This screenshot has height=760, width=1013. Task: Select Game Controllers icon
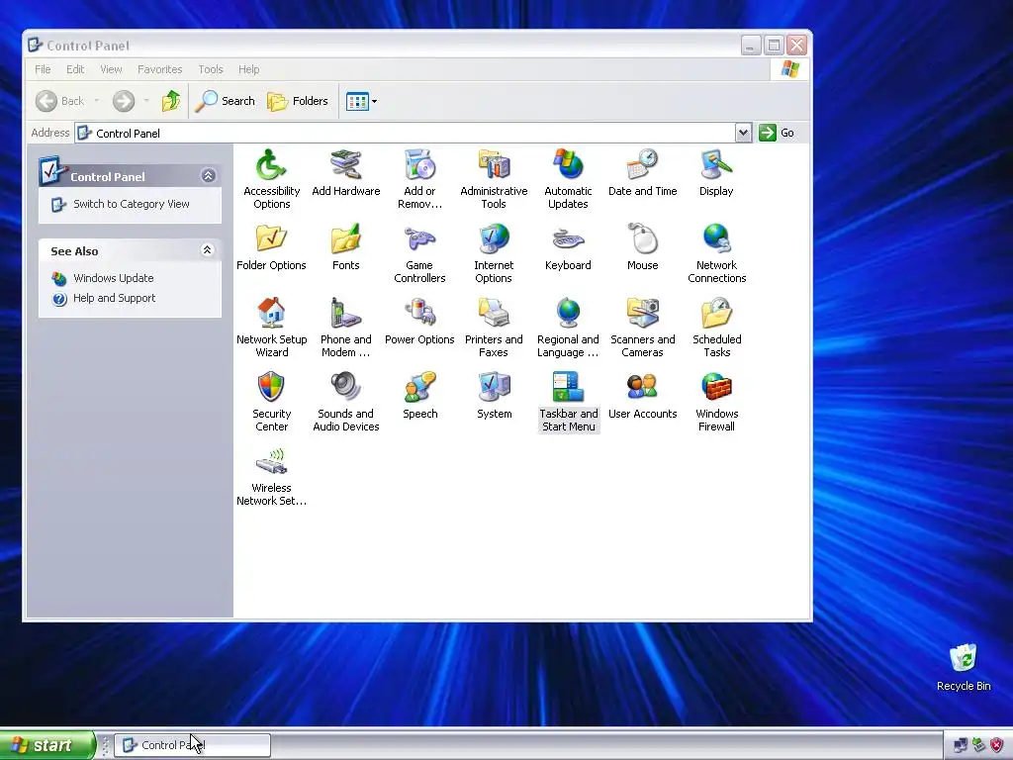click(x=419, y=253)
